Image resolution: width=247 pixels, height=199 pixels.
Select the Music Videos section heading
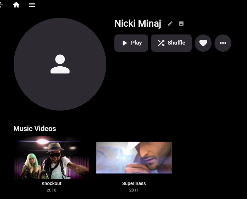[x=35, y=128]
